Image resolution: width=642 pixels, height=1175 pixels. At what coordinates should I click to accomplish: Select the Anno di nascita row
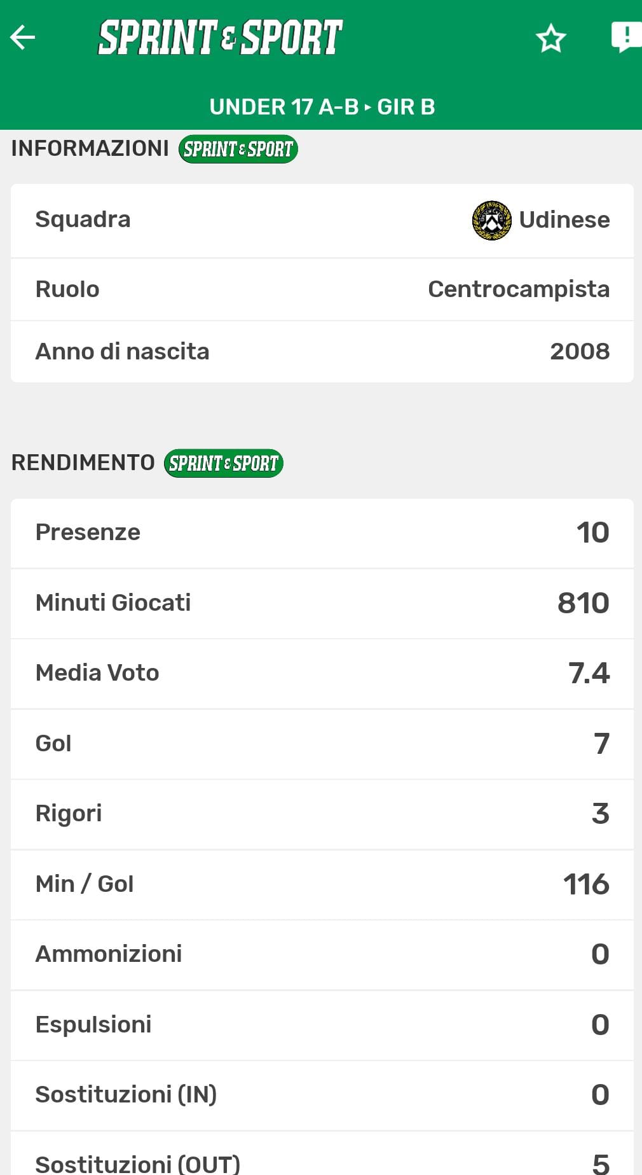click(x=322, y=352)
